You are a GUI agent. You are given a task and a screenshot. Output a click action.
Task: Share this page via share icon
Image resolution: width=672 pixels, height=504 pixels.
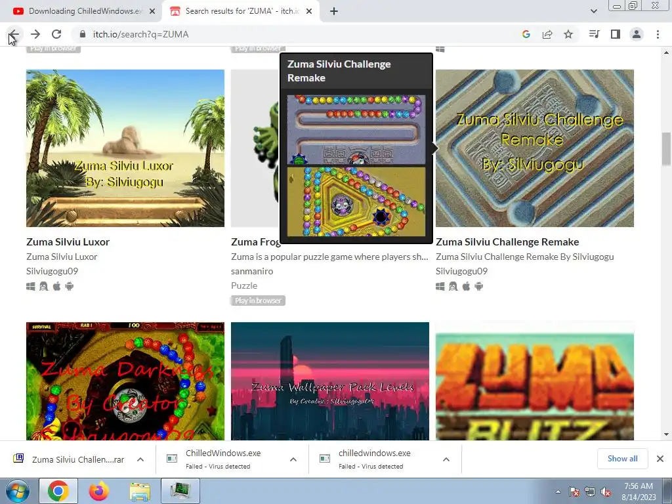tap(547, 34)
